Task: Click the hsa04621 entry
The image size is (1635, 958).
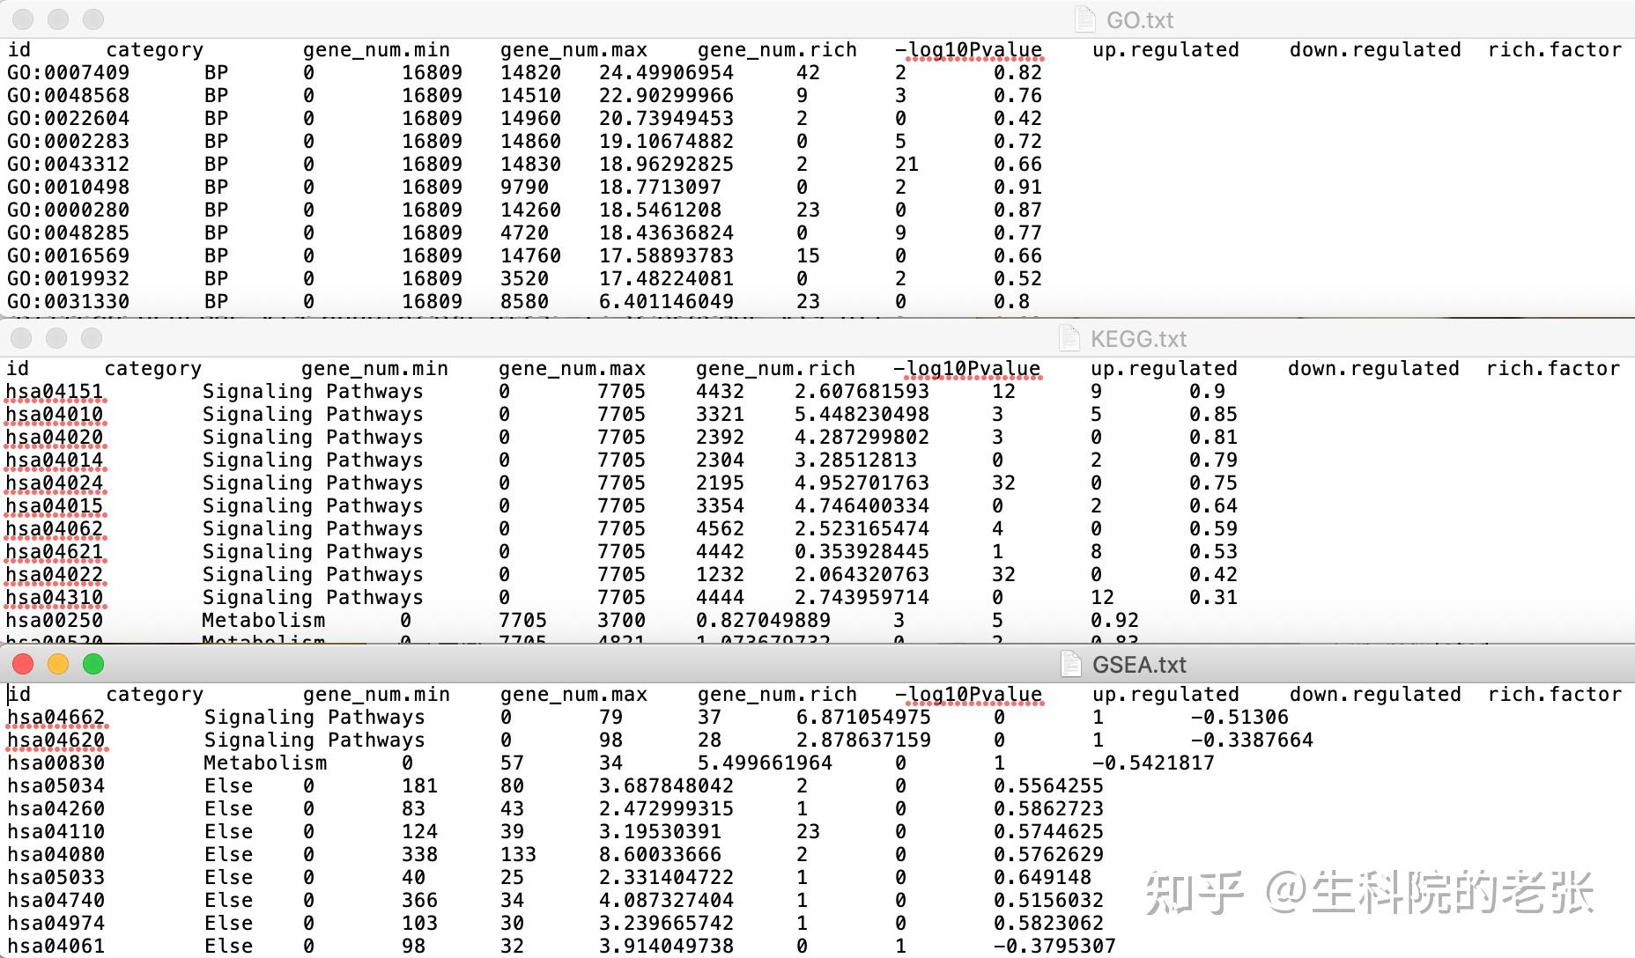Action: click(55, 551)
